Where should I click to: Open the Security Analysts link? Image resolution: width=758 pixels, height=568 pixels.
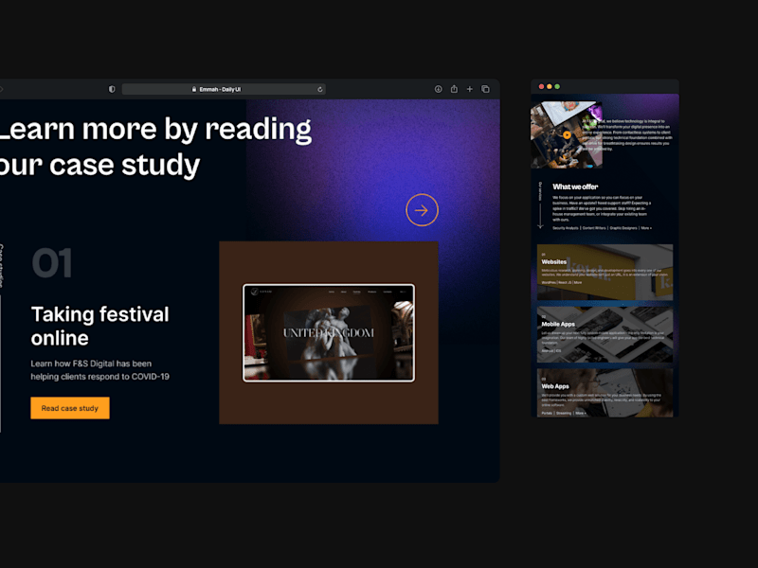(565, 228)
